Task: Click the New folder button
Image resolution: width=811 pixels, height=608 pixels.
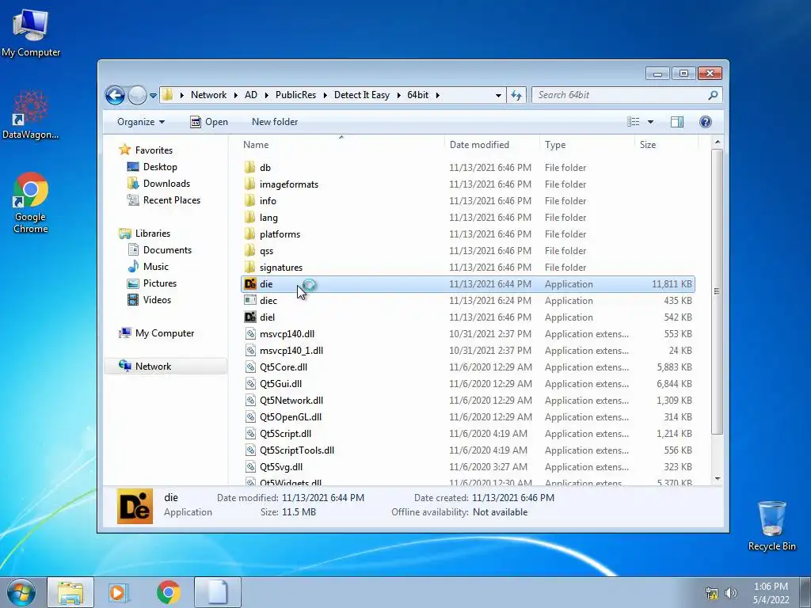Action: 275,122
